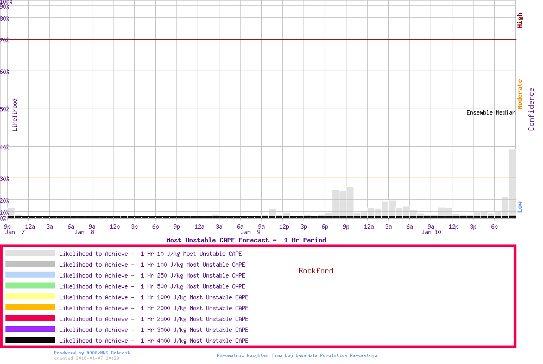The height and width of the screenshot is (364, 543).
Task: Click the orange 2000 J/kg legend swatch
Action: pos(30,307)
